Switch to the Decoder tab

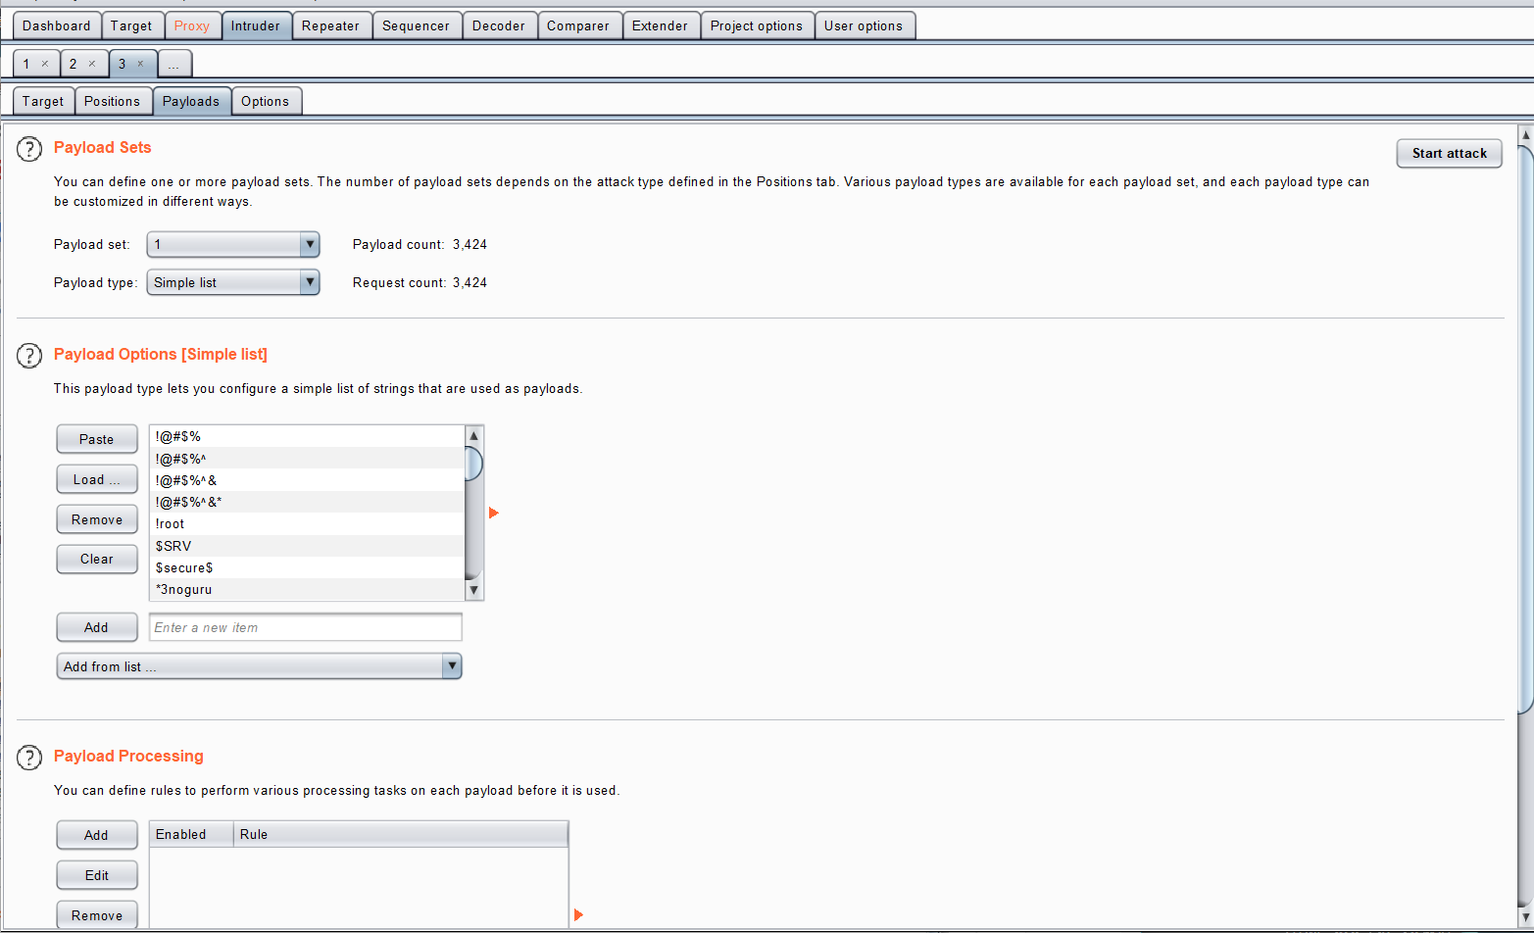pyautogui.click(x=499, y=25)
